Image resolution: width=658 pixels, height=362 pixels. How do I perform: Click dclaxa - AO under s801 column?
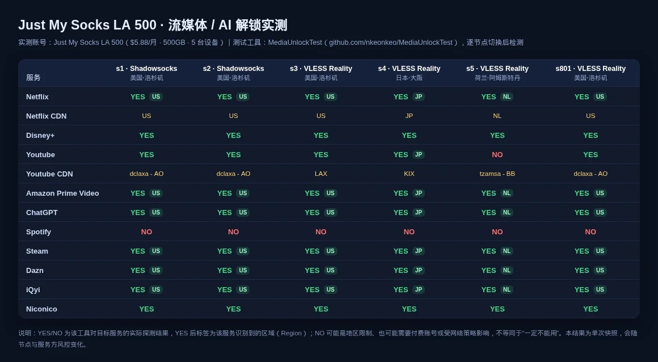pyautogui.click(x=590, y=174)
